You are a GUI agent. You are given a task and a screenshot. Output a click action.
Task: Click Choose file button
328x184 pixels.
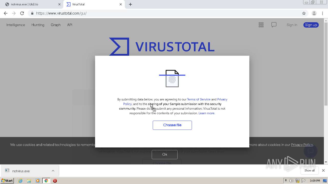click(x=172, y=125)
